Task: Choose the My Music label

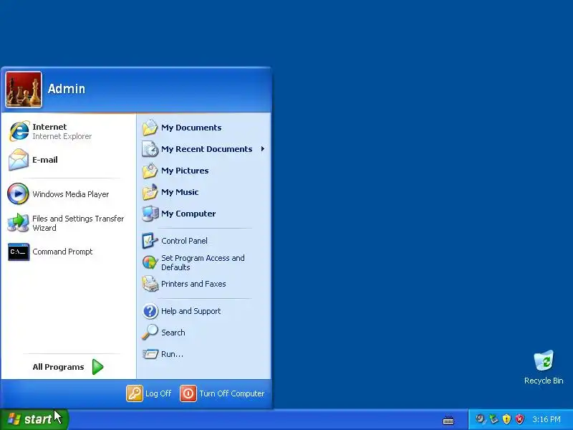Action: 180,192
